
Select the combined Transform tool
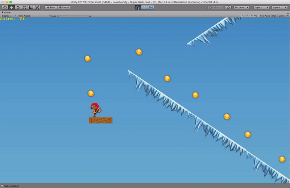coord(37,7)
